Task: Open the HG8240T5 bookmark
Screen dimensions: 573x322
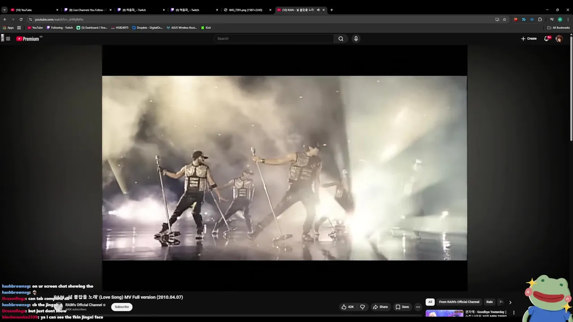Action: pyautogui.click(x=120, y=28)
